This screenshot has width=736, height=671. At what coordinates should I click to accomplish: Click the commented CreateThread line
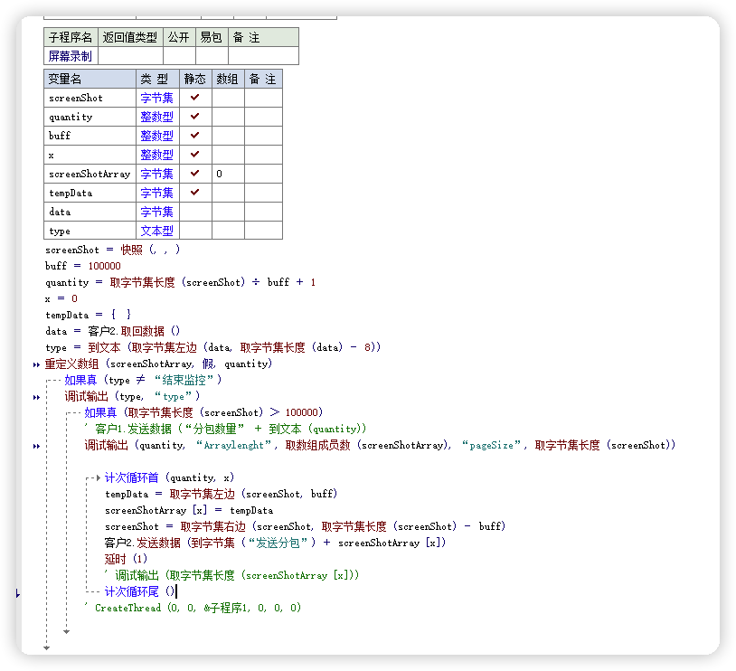coord(193,608)
